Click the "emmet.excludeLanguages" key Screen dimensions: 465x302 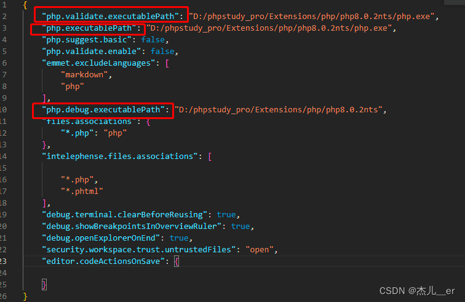point(98,63)
